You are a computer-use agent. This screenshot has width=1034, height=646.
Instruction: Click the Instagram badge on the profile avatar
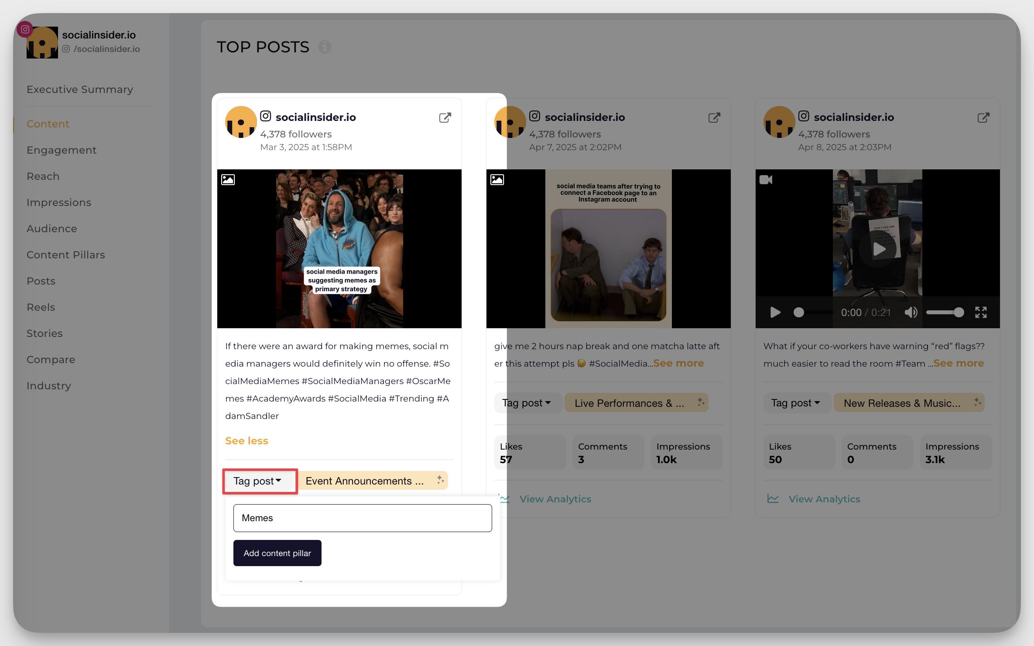[25, 29]
